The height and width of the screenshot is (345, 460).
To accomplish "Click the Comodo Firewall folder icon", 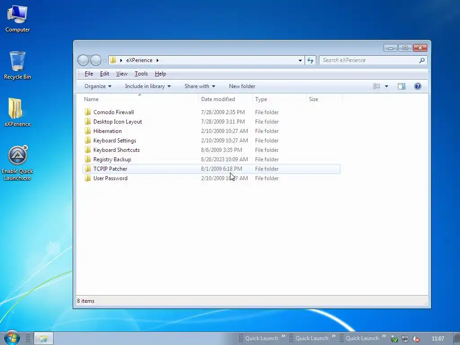I will [x=88, y=112].
